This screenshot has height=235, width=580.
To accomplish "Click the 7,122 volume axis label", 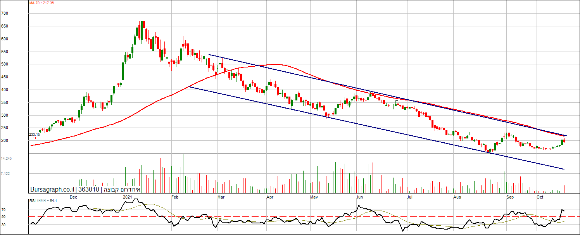I will pyautogui.click(x=5, y=174).
